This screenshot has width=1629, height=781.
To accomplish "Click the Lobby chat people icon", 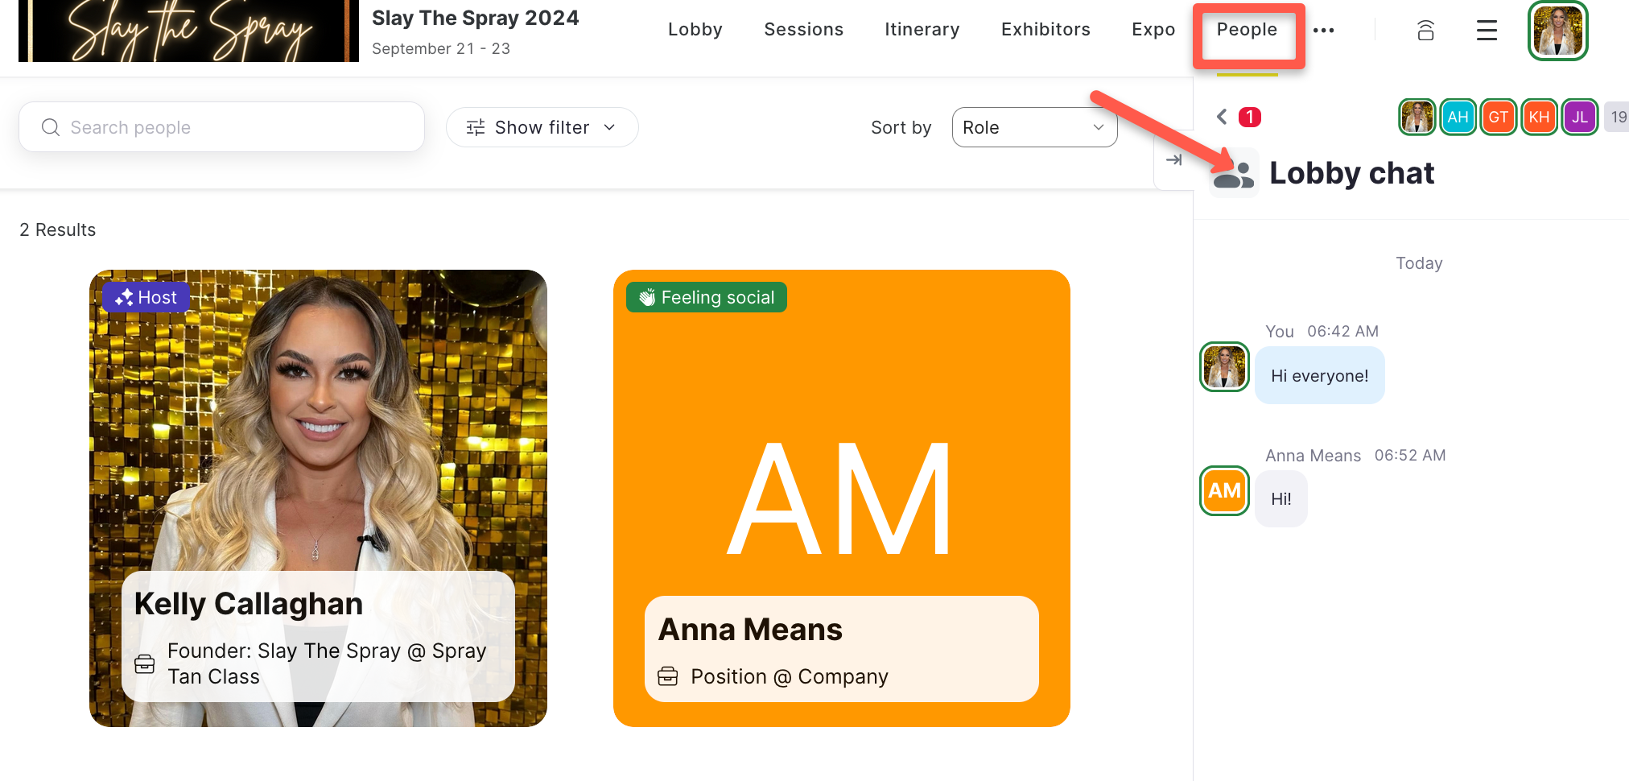I will tap(1234, 172).
